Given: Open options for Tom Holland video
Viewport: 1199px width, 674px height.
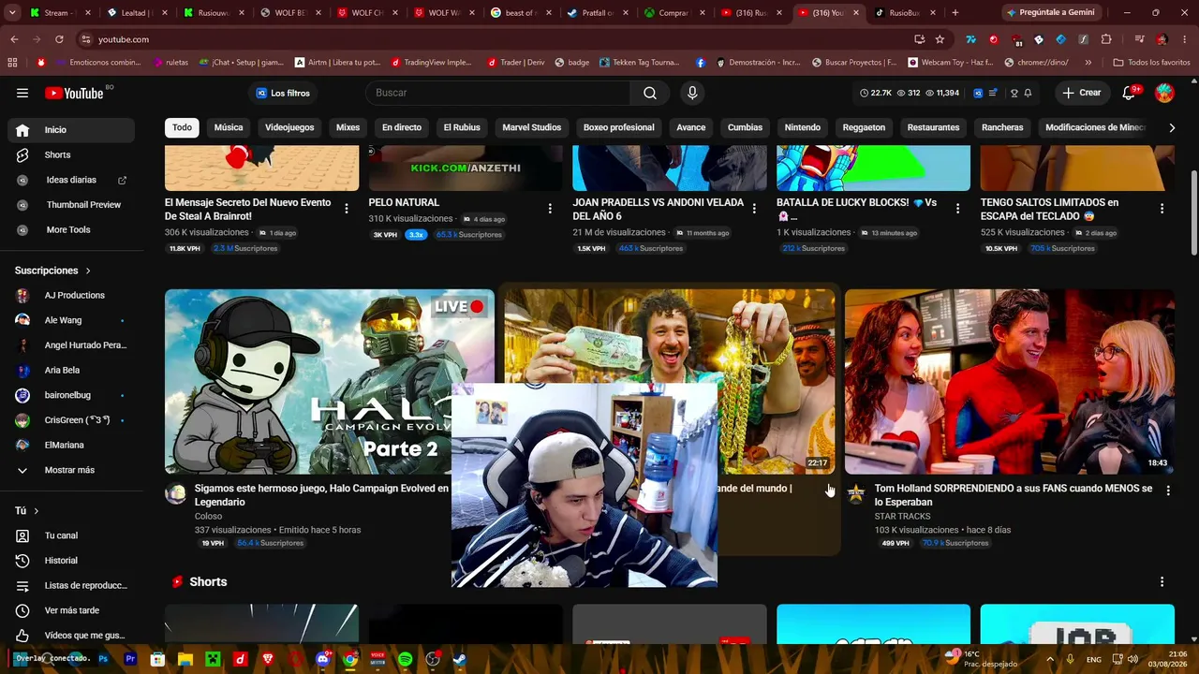Looking at the screenshot, I should (x=1168, y=491).
